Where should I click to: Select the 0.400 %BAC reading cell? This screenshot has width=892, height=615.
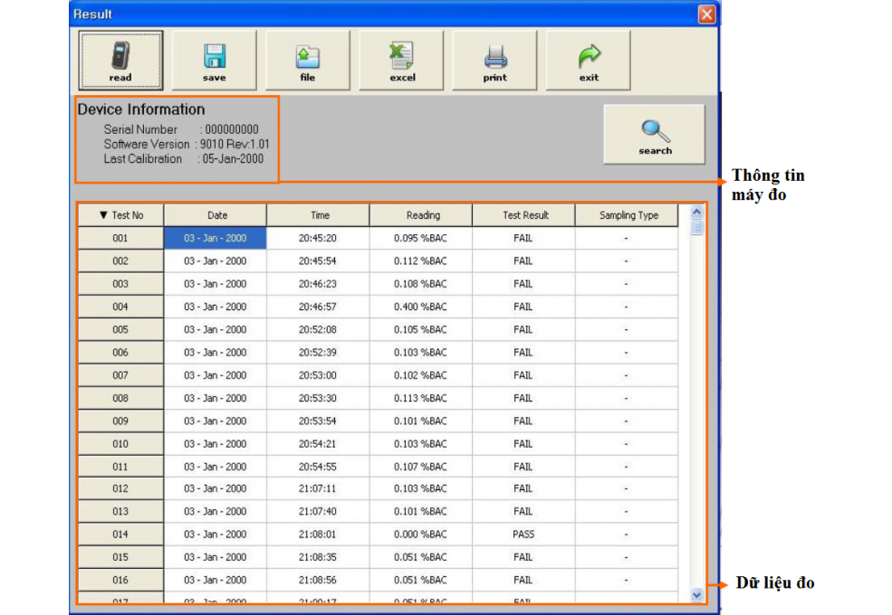point(420,307)
